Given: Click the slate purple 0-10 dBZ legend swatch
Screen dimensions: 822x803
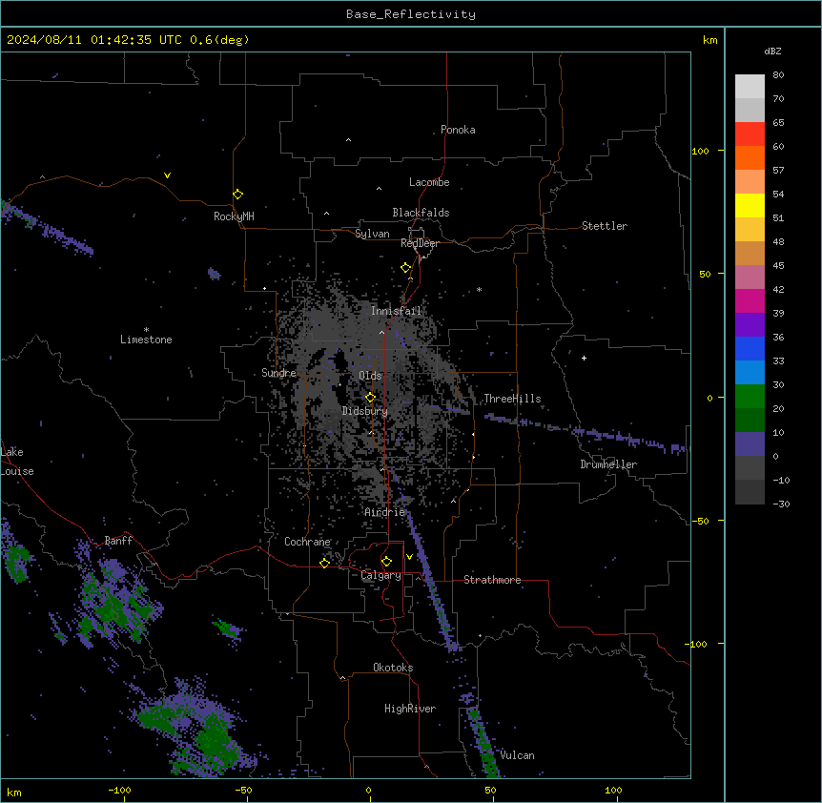Looking at the screenshot, I should pyautogui.click(x=750, y=444).
